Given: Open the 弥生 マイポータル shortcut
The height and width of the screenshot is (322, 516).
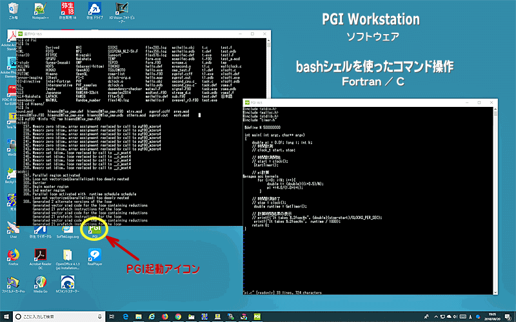Looking at the screenshot, I should (x=41, y=232).
